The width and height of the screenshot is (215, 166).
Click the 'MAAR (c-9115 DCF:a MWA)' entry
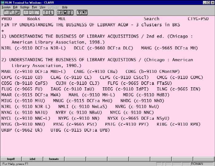coord(31,95)
